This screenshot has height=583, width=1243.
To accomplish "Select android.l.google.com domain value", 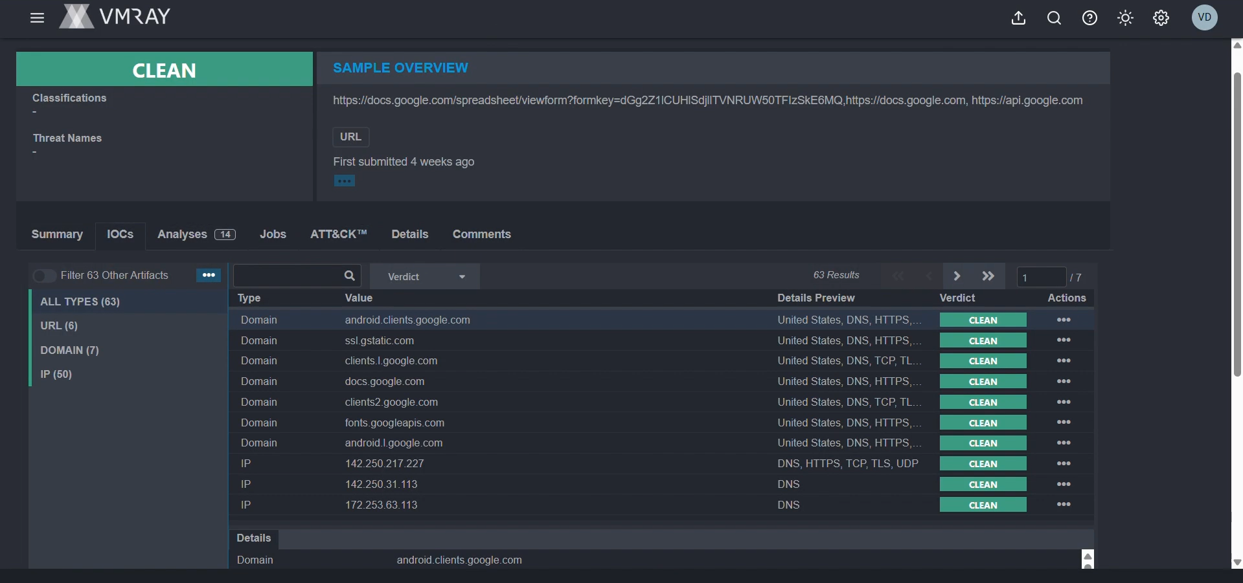I will point(394,443).
